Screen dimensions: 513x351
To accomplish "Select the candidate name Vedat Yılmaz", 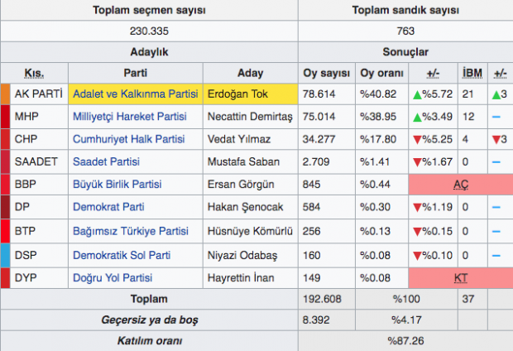I will tap(239, 139).
